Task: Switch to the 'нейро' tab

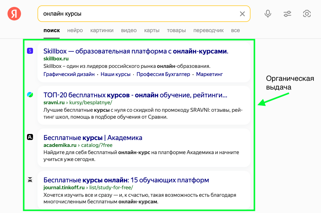Action: point(75,31)
